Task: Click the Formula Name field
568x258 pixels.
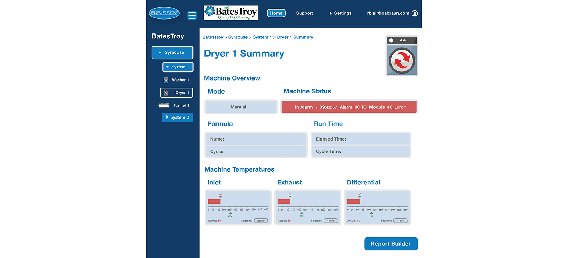Action: (256, 139)
